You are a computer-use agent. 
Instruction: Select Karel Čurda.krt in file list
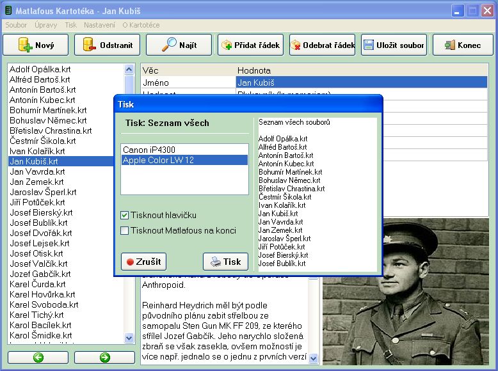pyautogui.click(x=38, y=284)
